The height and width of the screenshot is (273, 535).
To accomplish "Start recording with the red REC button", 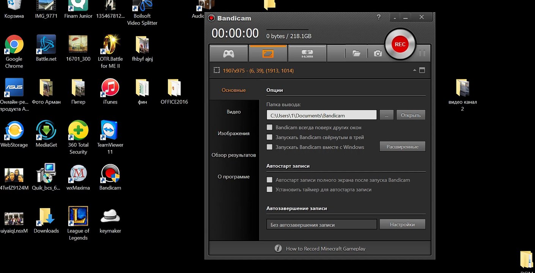I will [x=400, y=44].
